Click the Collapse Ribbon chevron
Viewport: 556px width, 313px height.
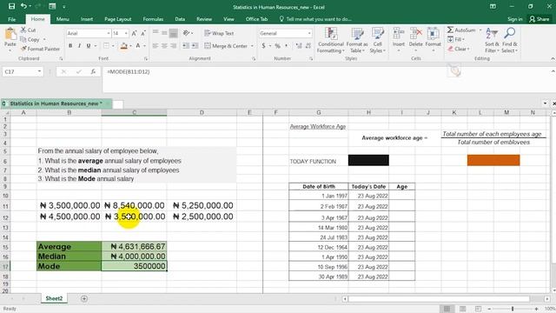[x=553, y=59]
